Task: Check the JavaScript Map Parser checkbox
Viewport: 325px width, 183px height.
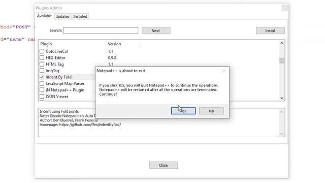Action: pyautogui.click(x=42, y=83)
